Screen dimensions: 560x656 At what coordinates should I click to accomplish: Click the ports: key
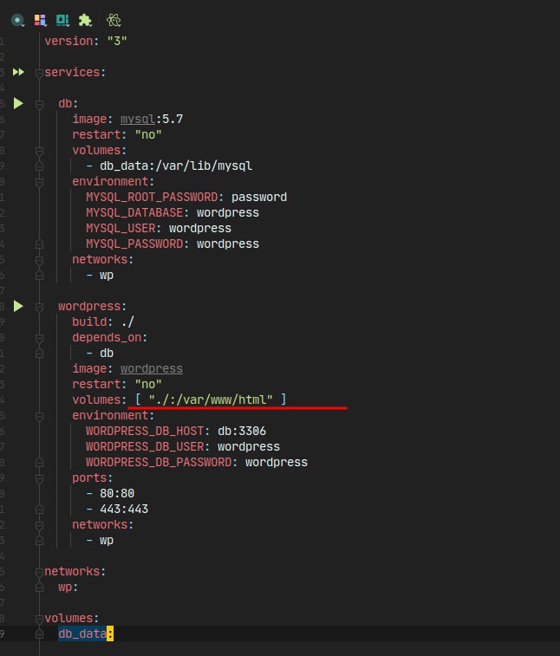pyautogui.click(x=93, y=477)
